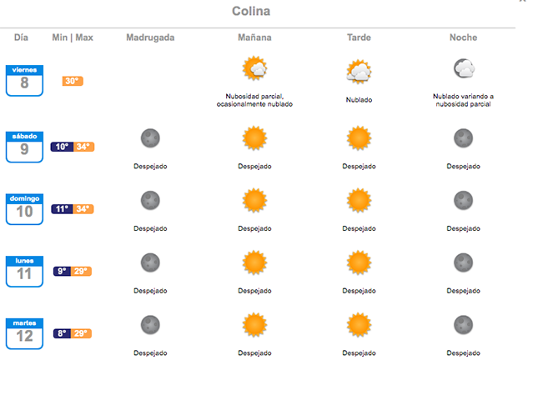Screen dimensions: 533x400
Task: Click the viernes 8 calendar icon
Action: pos(24,80)
